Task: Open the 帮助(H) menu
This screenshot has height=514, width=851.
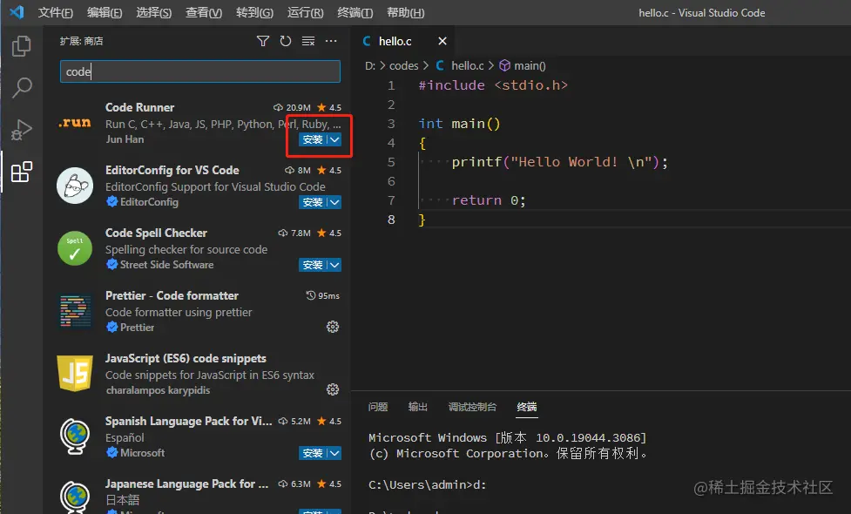Action: pos(405,12)
